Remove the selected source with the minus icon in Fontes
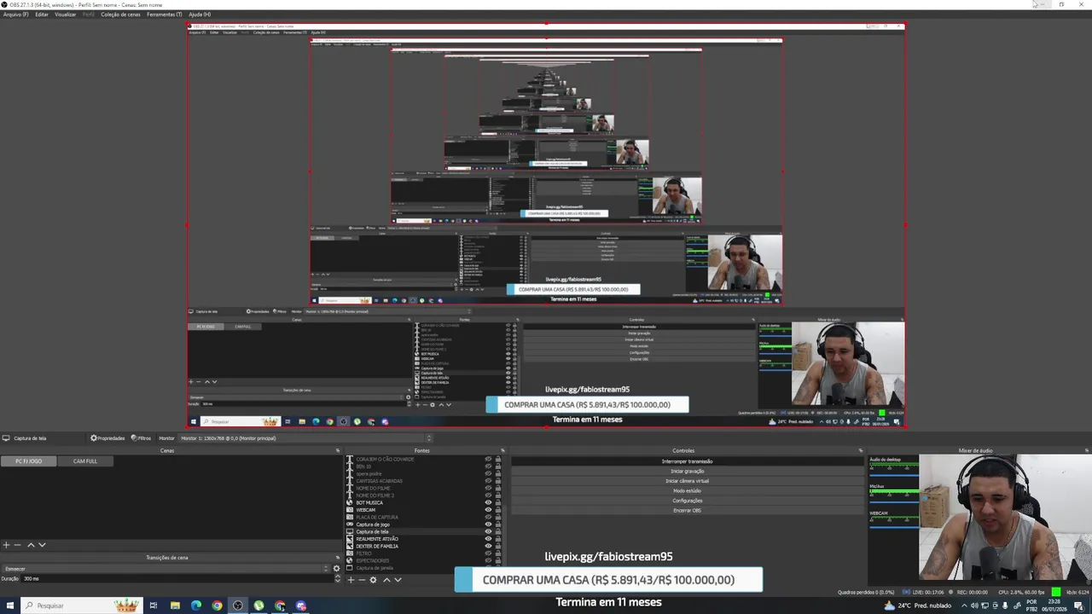The width and height of the screenshot is (1092, 614). [x=362, y=580]
